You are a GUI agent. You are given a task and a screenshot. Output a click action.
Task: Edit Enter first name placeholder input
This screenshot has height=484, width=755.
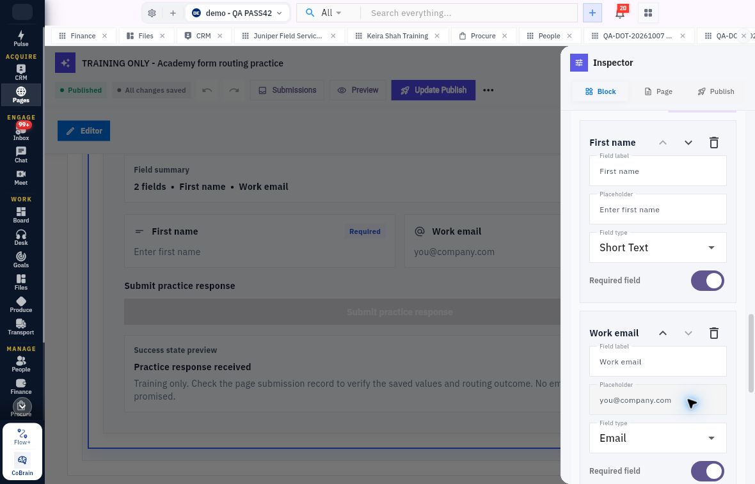tap(658, 209)
